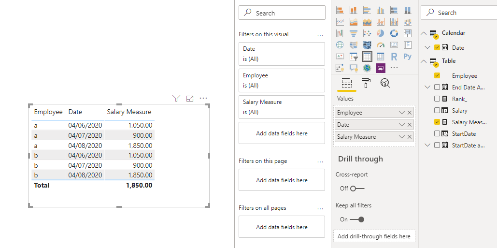
Task: Select the stacked bar chart visual
Action: pos(340,10)
